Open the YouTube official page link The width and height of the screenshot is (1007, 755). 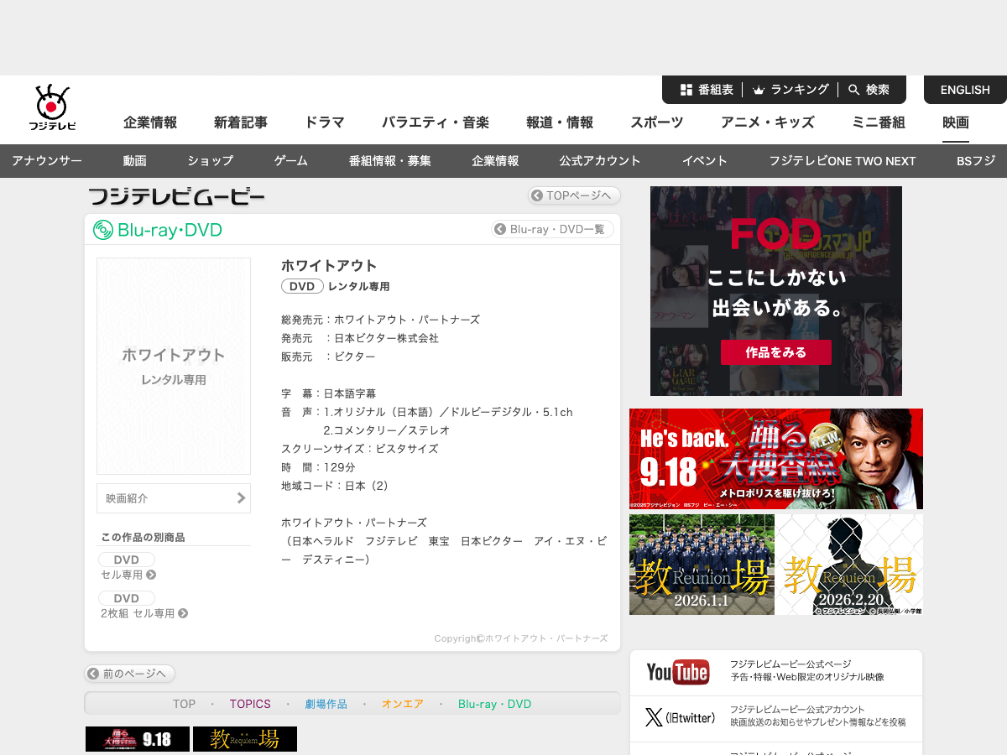(x=776, y=673)
